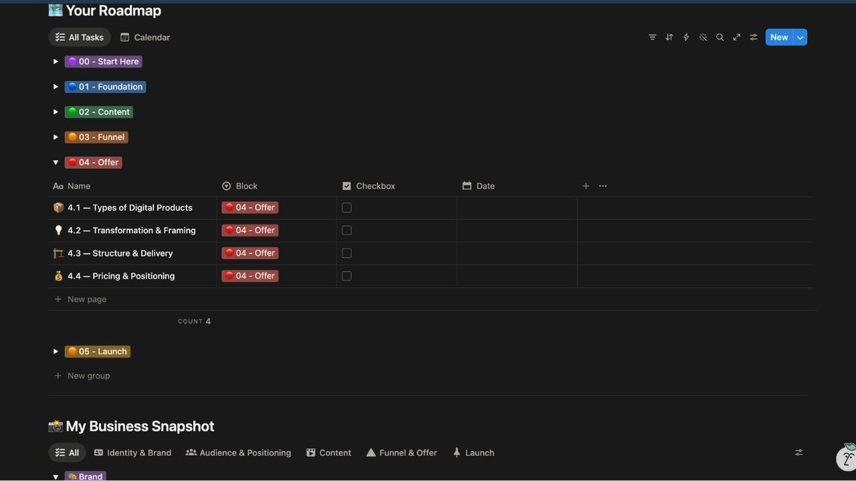Viewport: 856px width, 481px height.
Task: Collapse the 04 - Offer group
Action: click(x=56, y=162)
